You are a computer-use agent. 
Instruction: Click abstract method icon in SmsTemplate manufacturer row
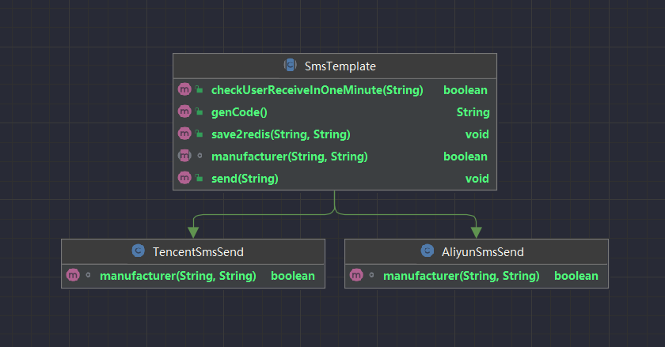184,156
